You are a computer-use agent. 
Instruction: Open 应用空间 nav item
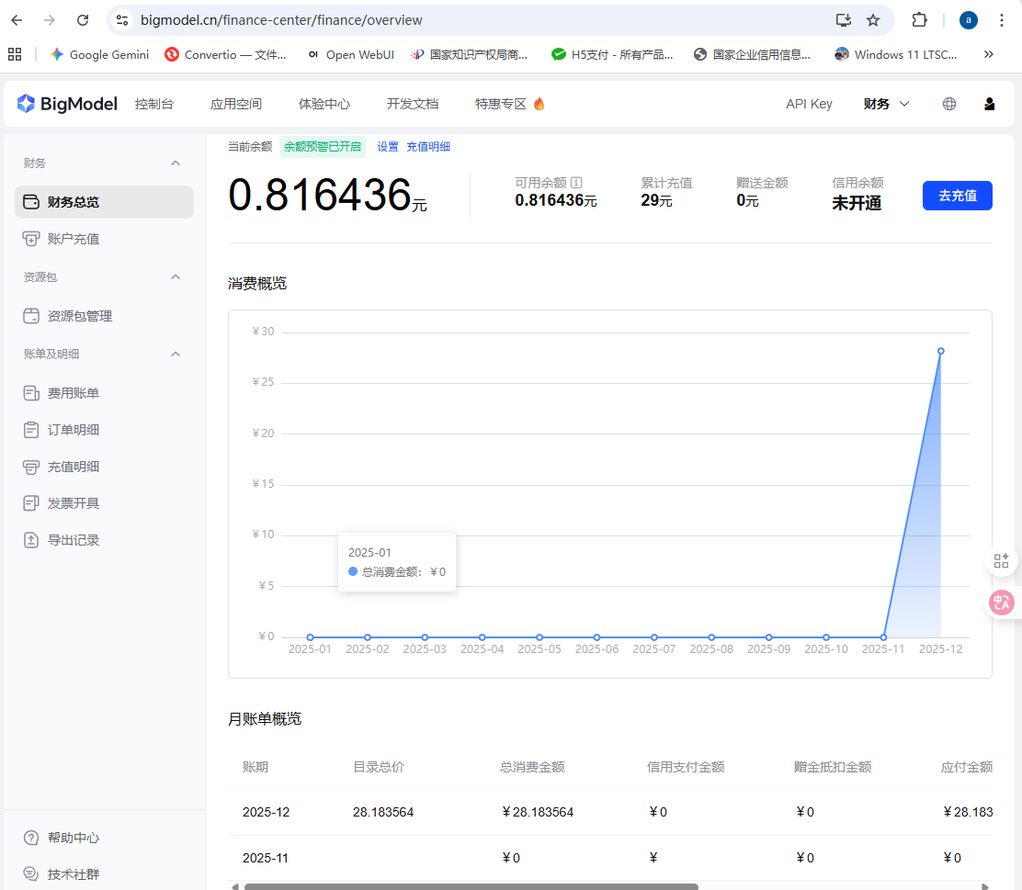tap(236, 104)
